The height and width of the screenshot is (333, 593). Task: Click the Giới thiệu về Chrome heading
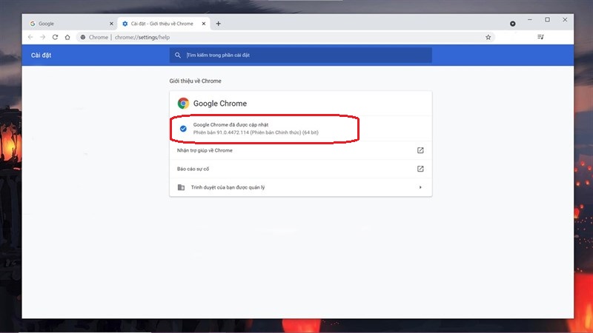tap(195, 81)
